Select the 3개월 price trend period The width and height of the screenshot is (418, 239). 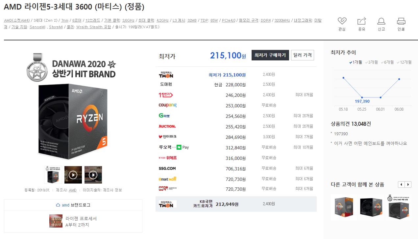372,62
